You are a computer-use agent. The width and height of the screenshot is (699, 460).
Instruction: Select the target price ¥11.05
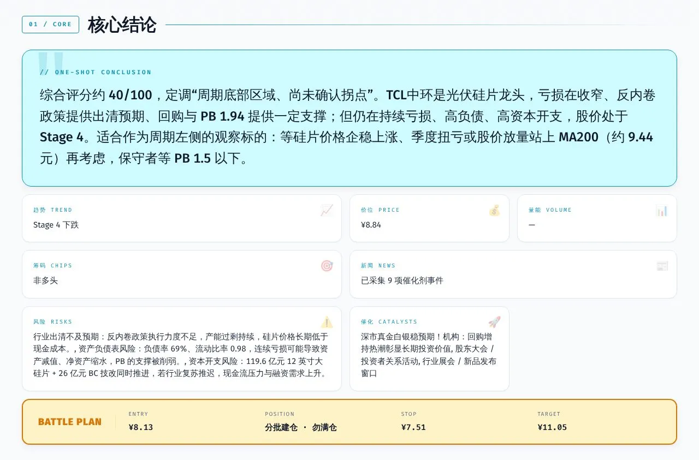pyautogui.click(x=552, y=427)
